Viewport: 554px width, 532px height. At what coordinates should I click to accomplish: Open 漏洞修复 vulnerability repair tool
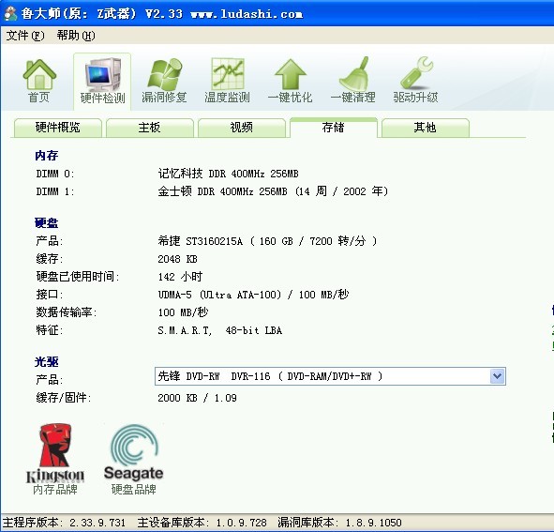click(164, 81)
